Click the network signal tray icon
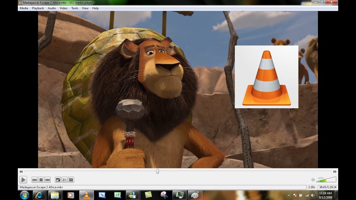 tap(307, 195)
